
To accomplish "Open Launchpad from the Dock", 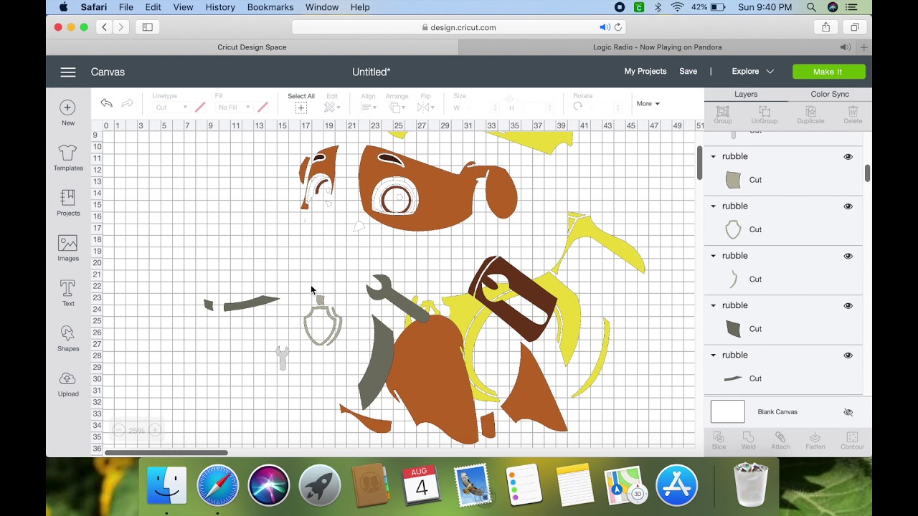I will click(x=319, y=485).
